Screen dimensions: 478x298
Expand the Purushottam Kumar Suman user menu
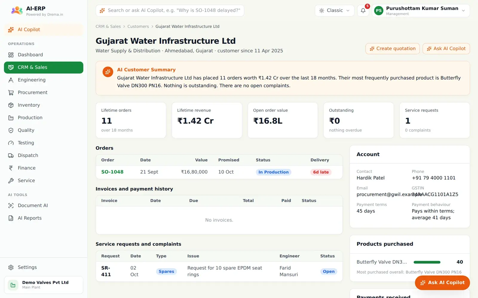(x=421, y=11)
